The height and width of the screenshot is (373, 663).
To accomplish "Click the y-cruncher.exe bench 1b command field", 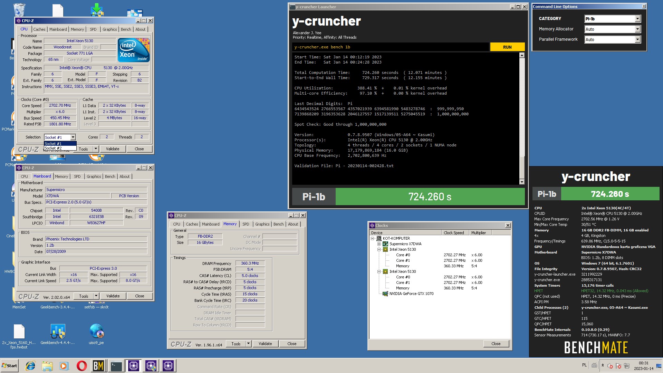I will pyautogui.click(x=390, y=47).
